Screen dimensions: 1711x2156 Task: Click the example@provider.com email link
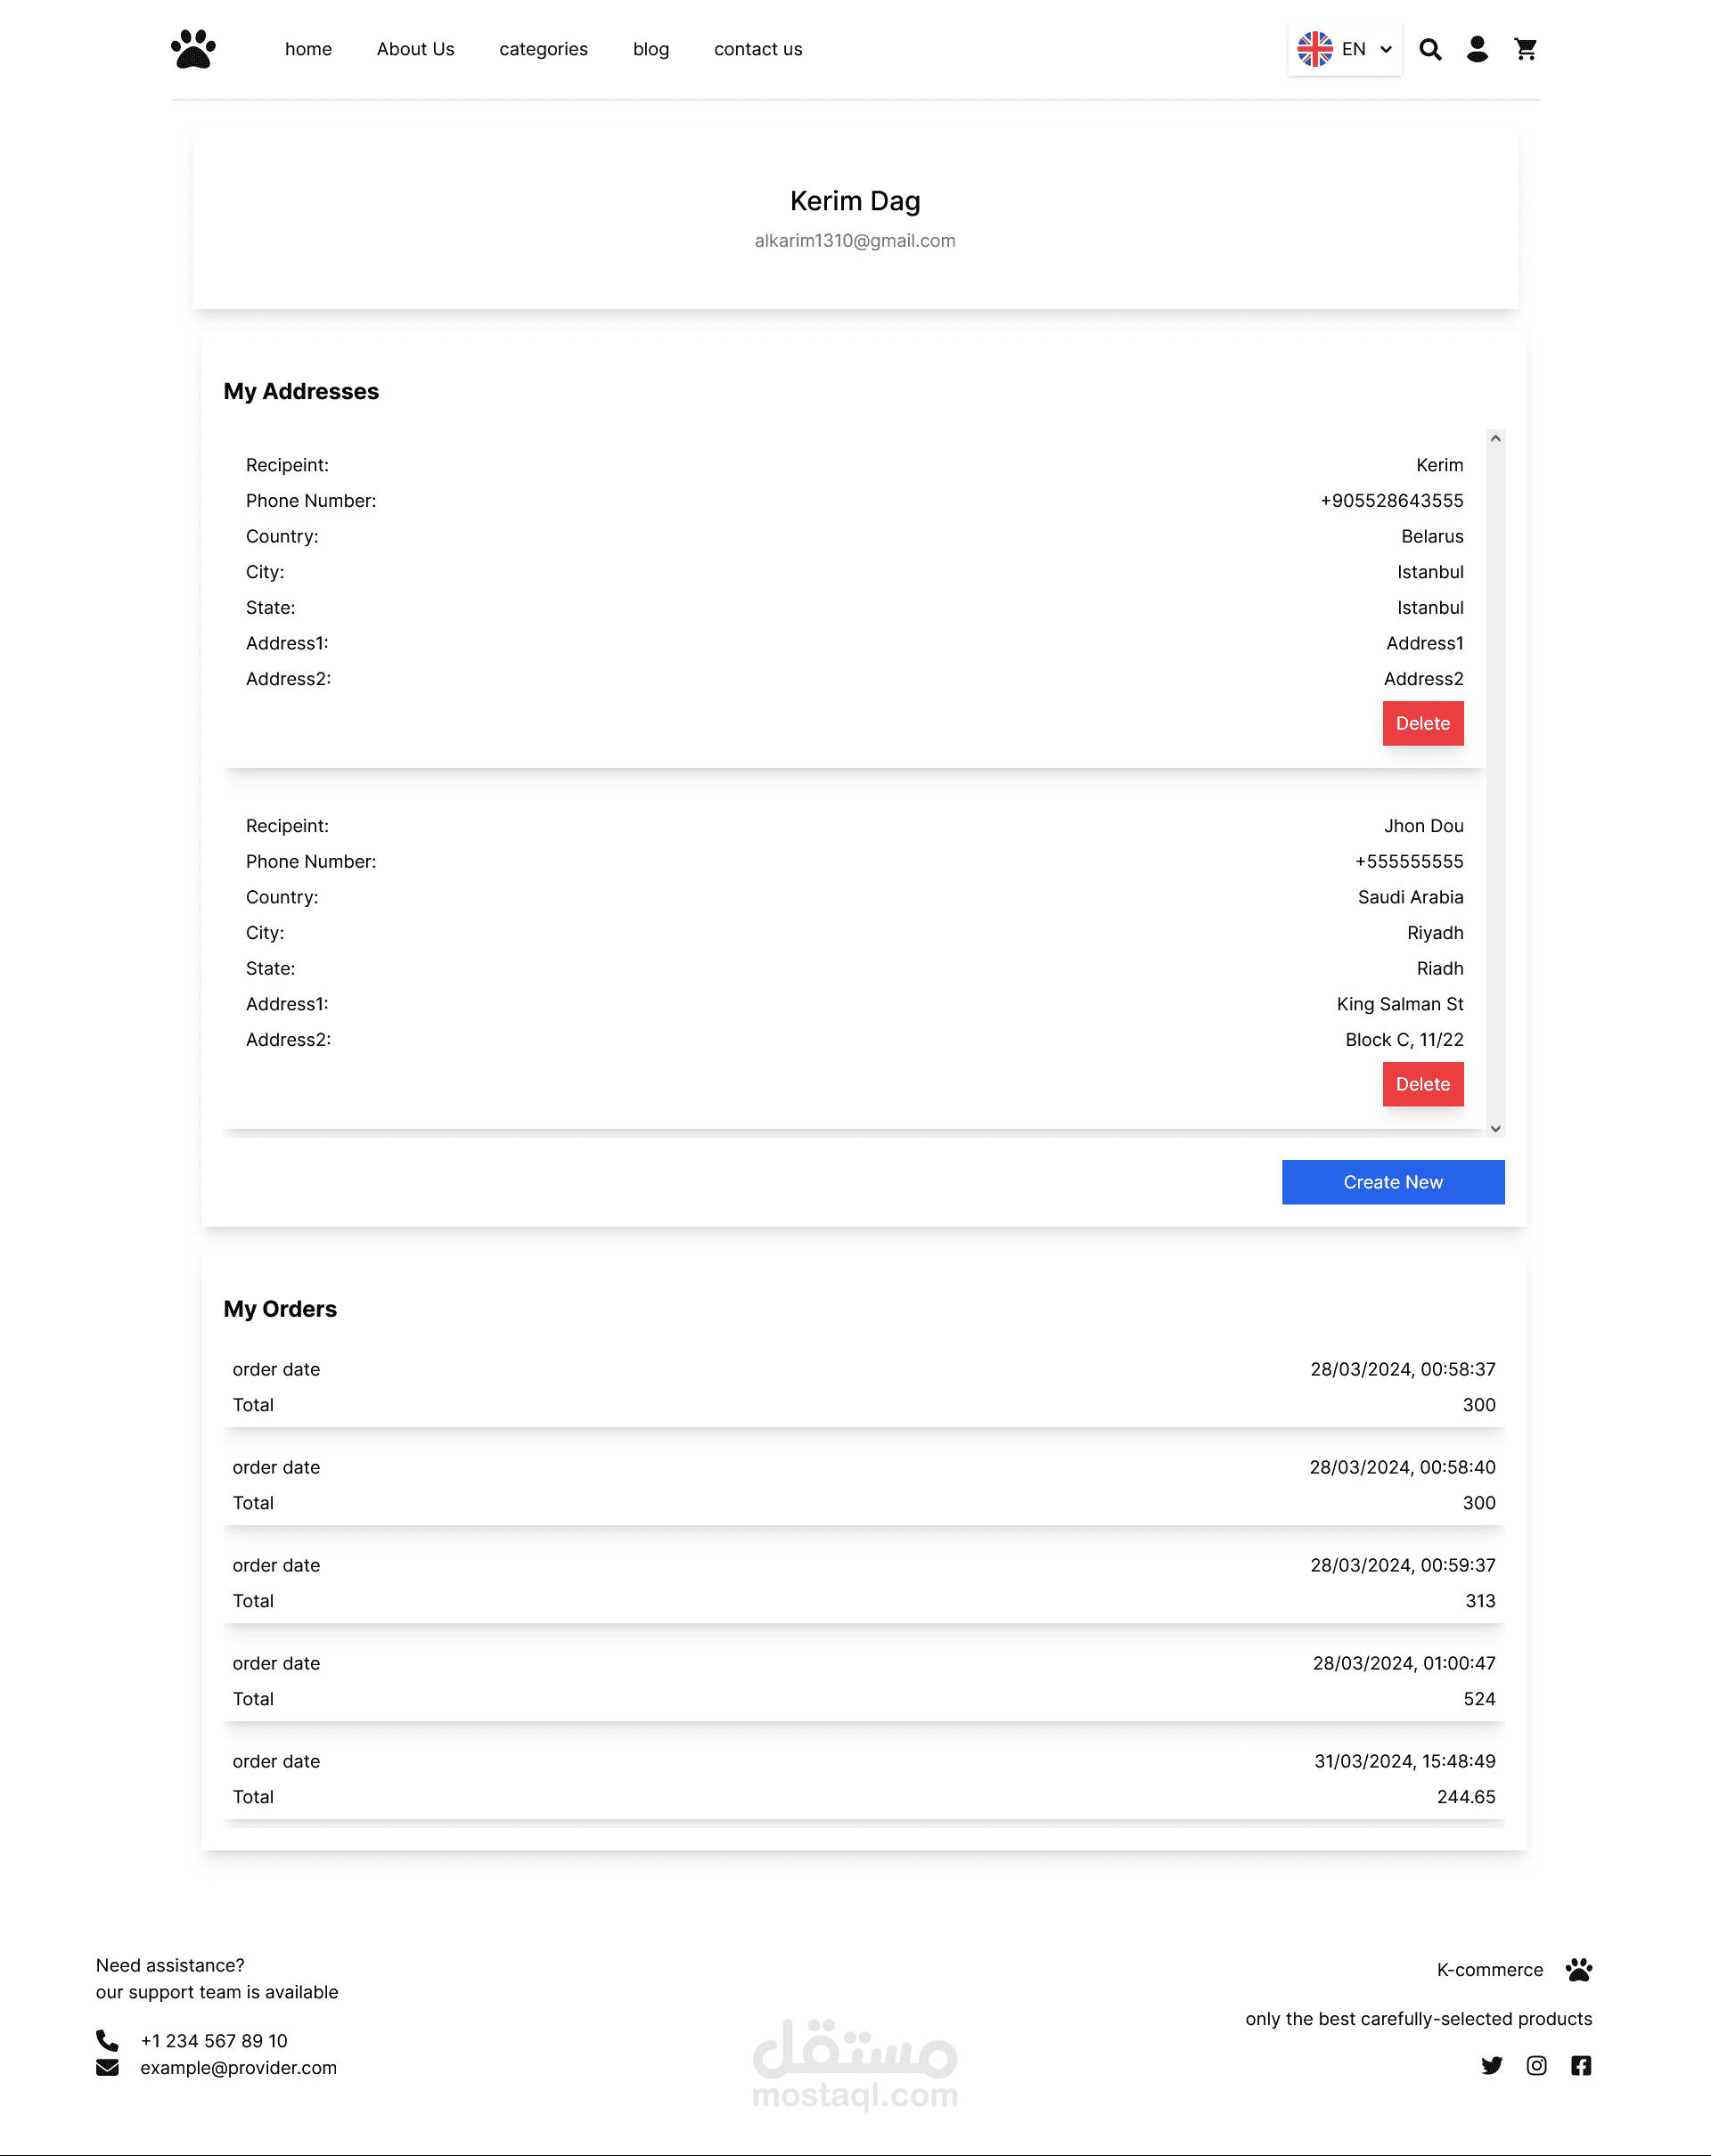click(238, 2067)
